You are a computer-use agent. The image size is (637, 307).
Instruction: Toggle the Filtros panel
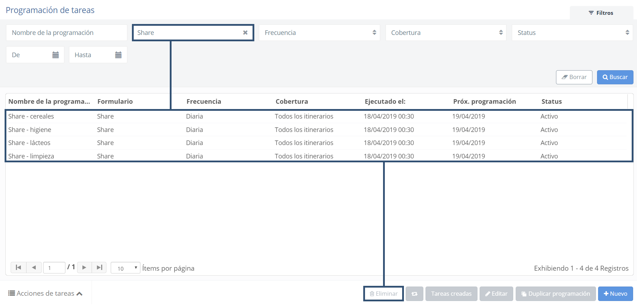601,13
